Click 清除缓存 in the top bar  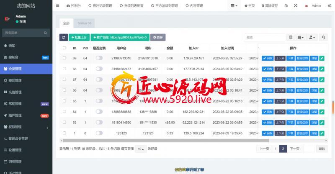click(x=270, y=6)
